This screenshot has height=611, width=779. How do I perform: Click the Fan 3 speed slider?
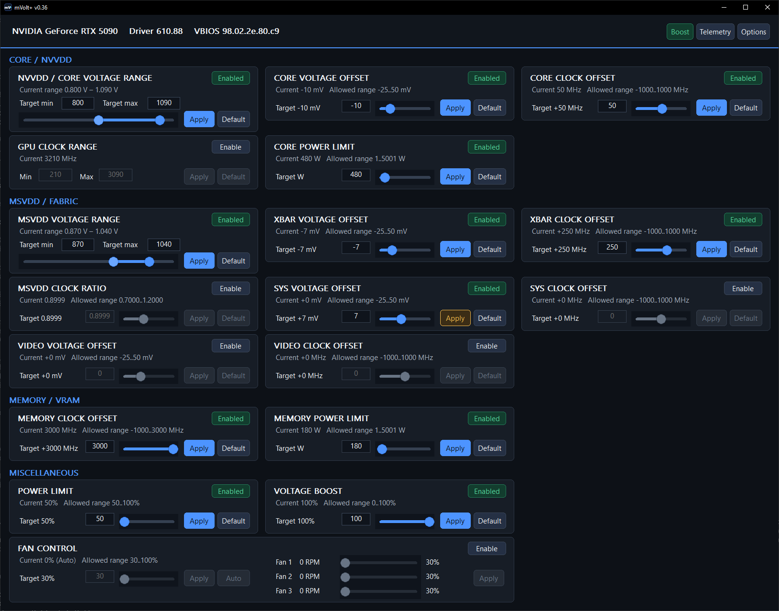pos(380,591)
